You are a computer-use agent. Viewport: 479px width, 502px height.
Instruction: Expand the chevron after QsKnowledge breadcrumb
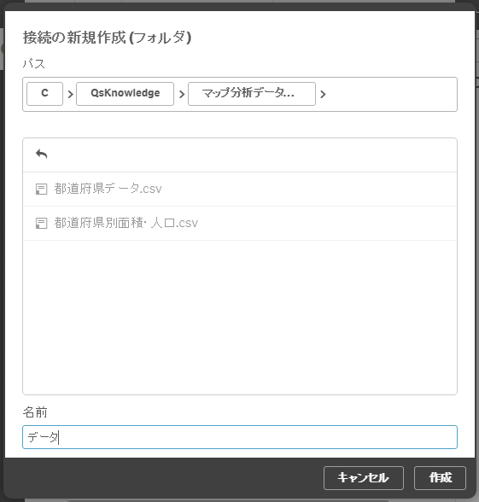pyautogui.click(x=182, y=94)
